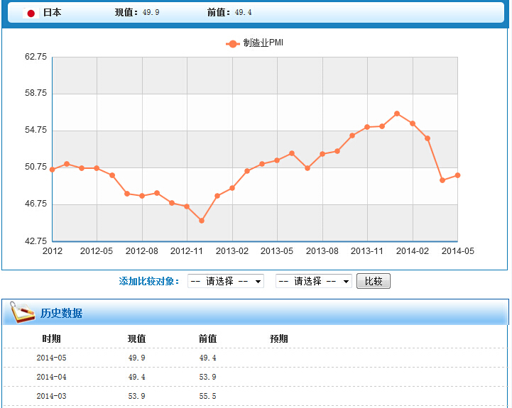
Task: Click the 2012-08 x-axis label
Action: [x=142, y=251]
